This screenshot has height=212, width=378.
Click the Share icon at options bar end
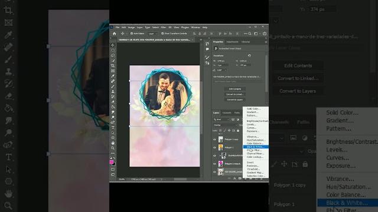click(x=265, y=34)
